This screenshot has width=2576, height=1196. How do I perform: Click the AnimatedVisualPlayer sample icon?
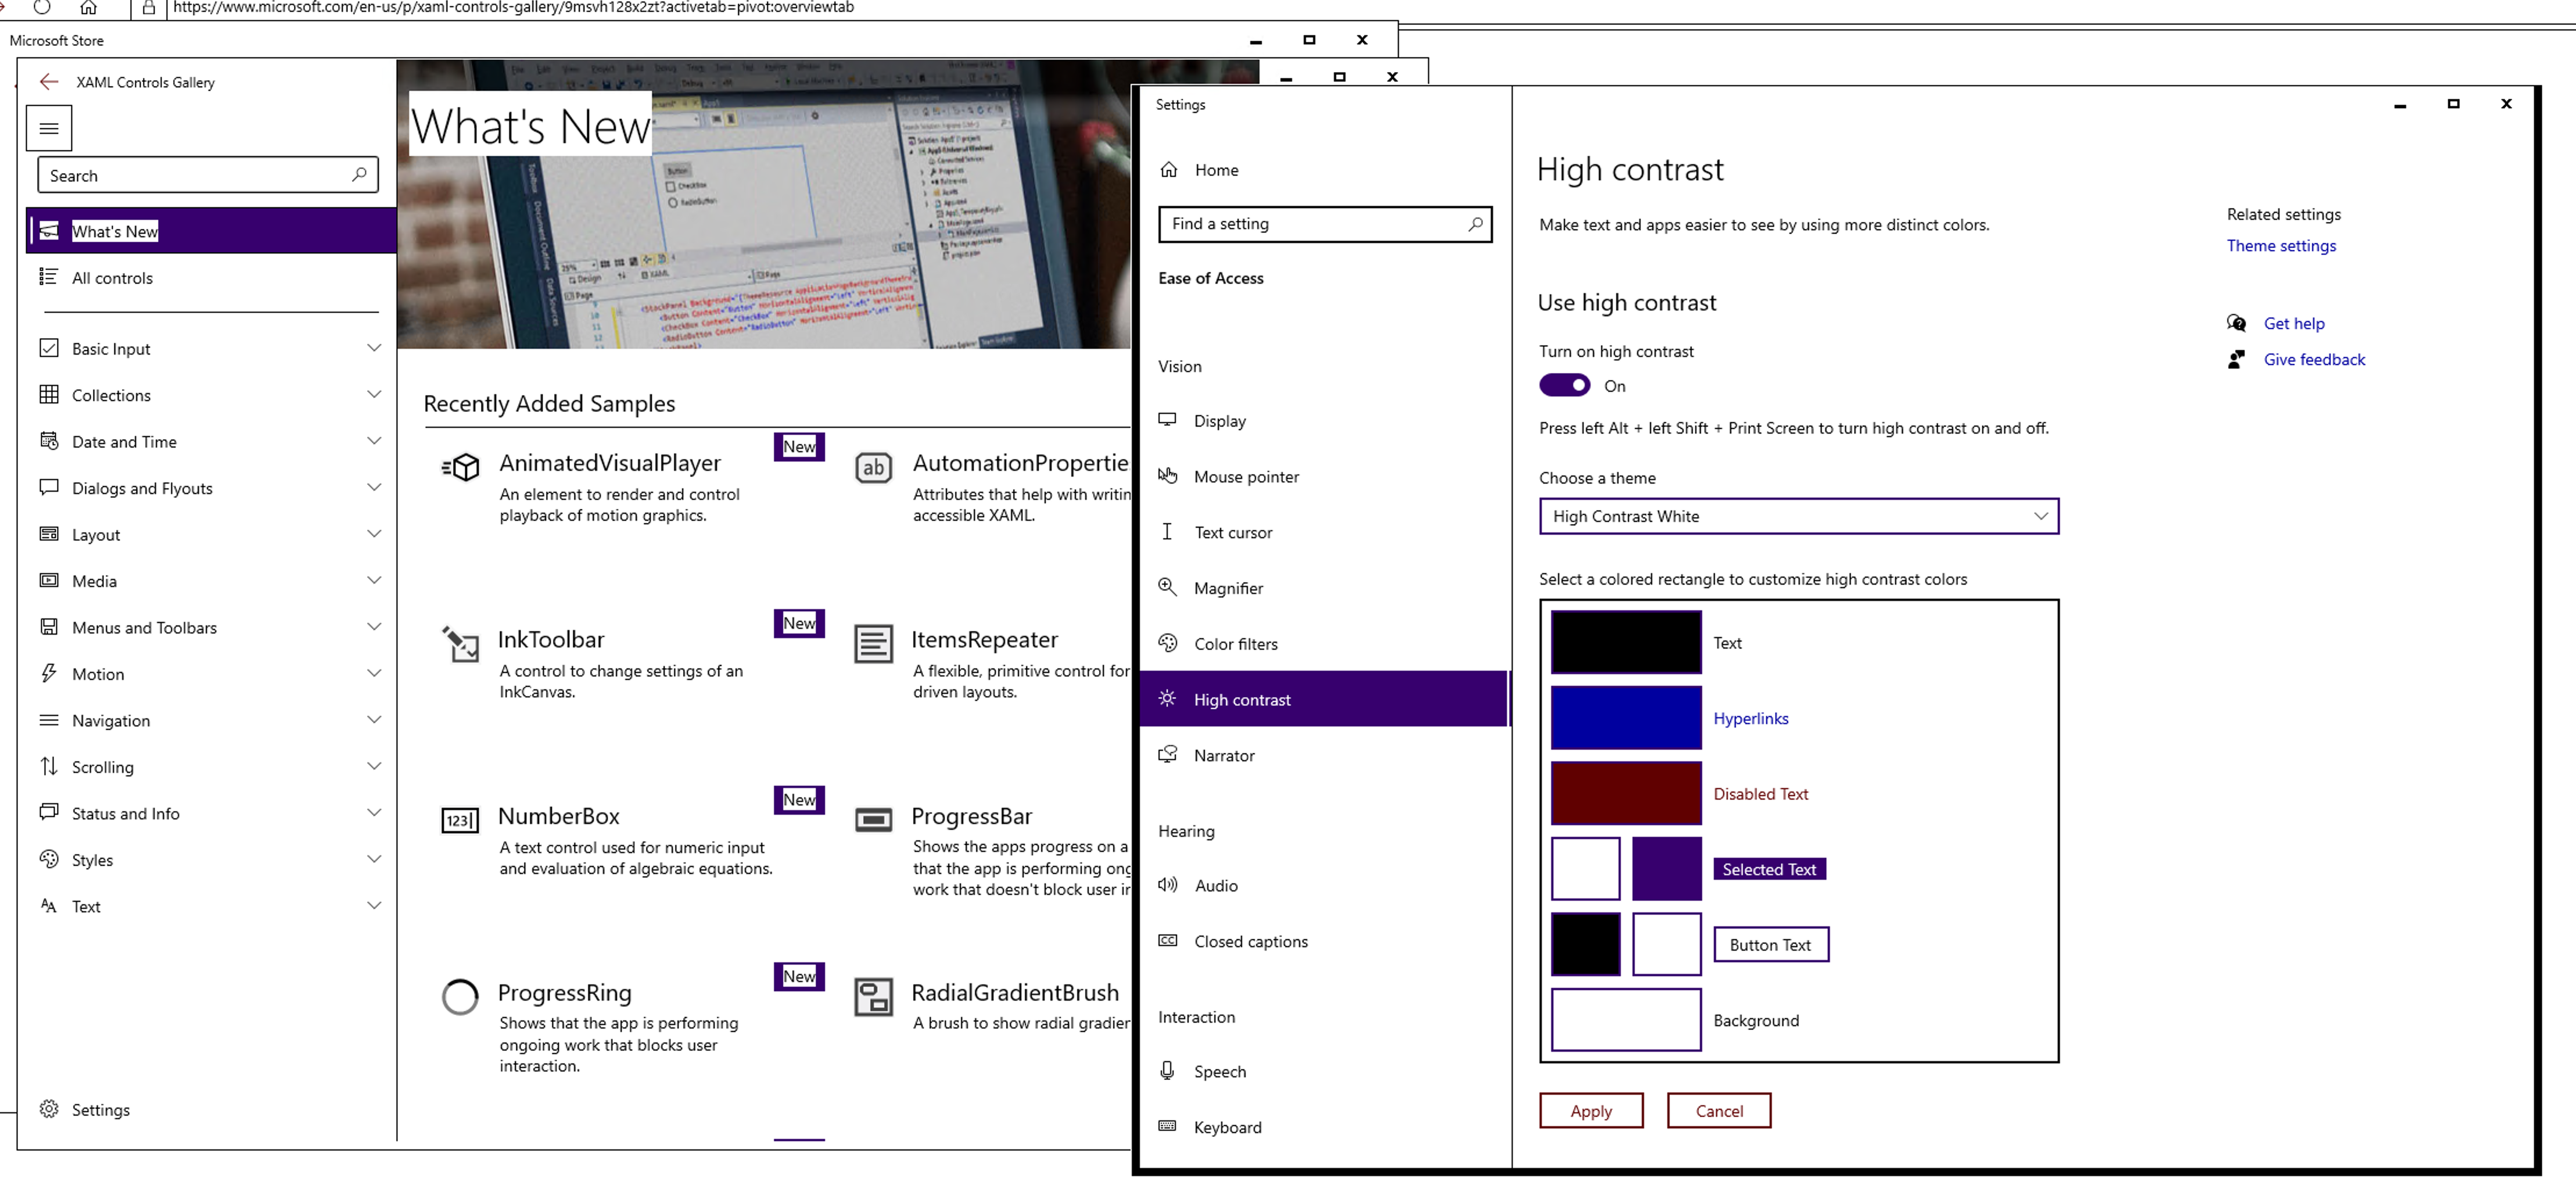pos(460,467)
